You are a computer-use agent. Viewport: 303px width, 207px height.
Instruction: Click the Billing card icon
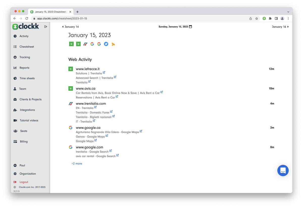(x=15, y=142)
